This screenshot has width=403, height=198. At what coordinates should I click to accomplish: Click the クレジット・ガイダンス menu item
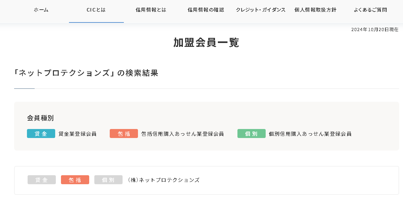261,10
